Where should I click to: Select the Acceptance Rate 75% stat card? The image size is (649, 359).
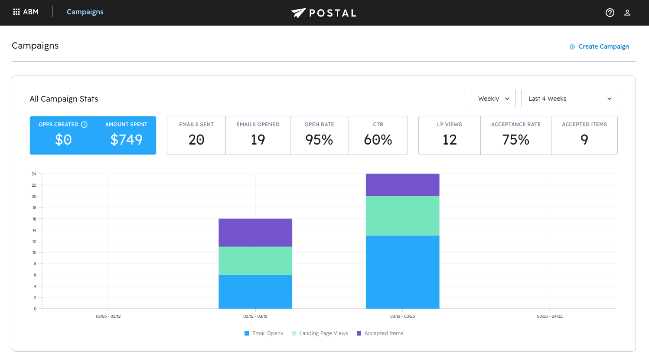pyautogui.click(x=515, y=135)
